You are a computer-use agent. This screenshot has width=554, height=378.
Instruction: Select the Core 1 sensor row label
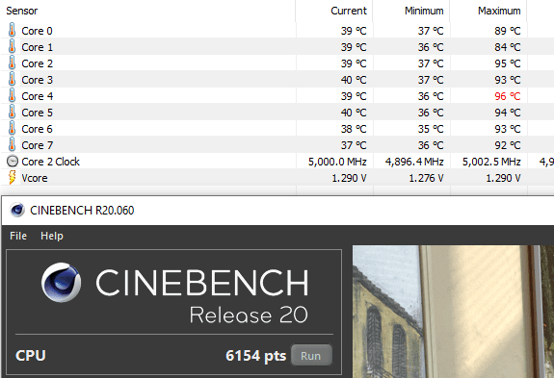point(37,47)
